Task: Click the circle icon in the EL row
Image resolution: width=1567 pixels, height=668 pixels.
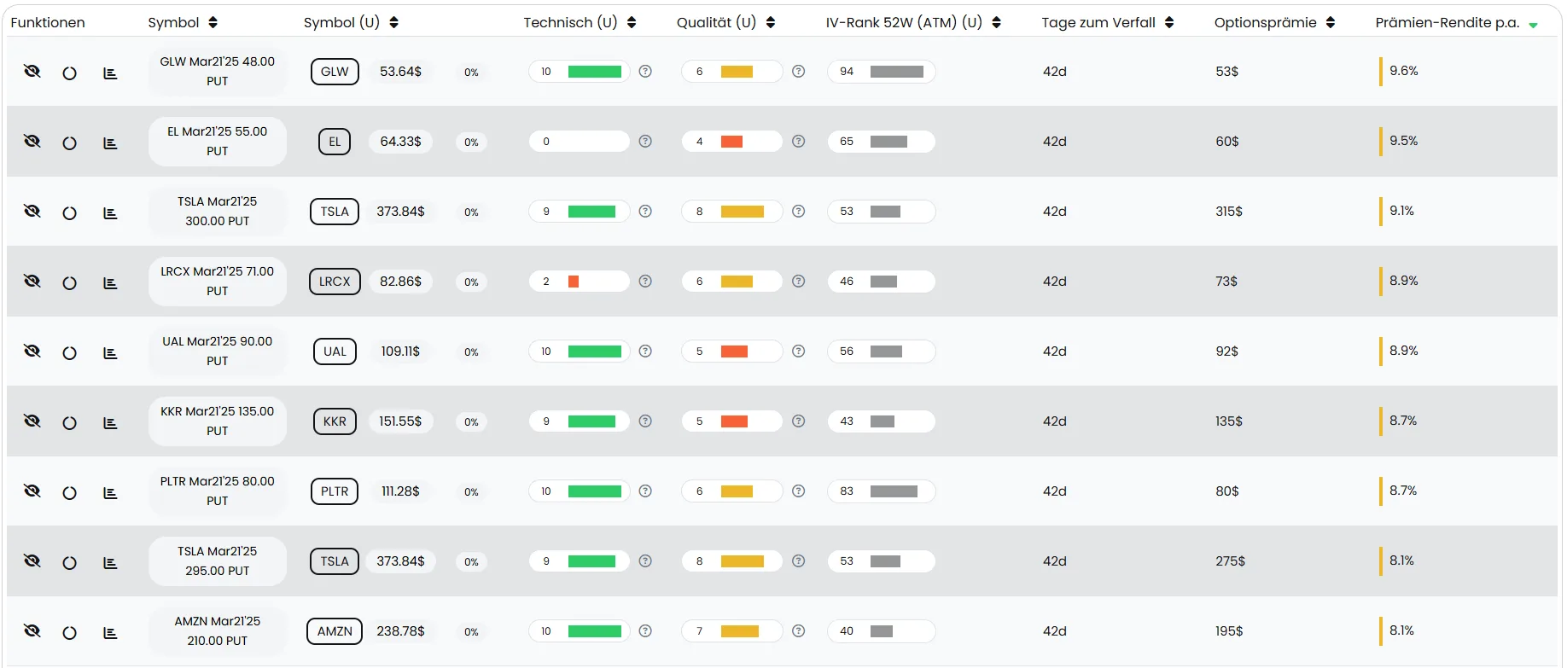Action: 70,143
